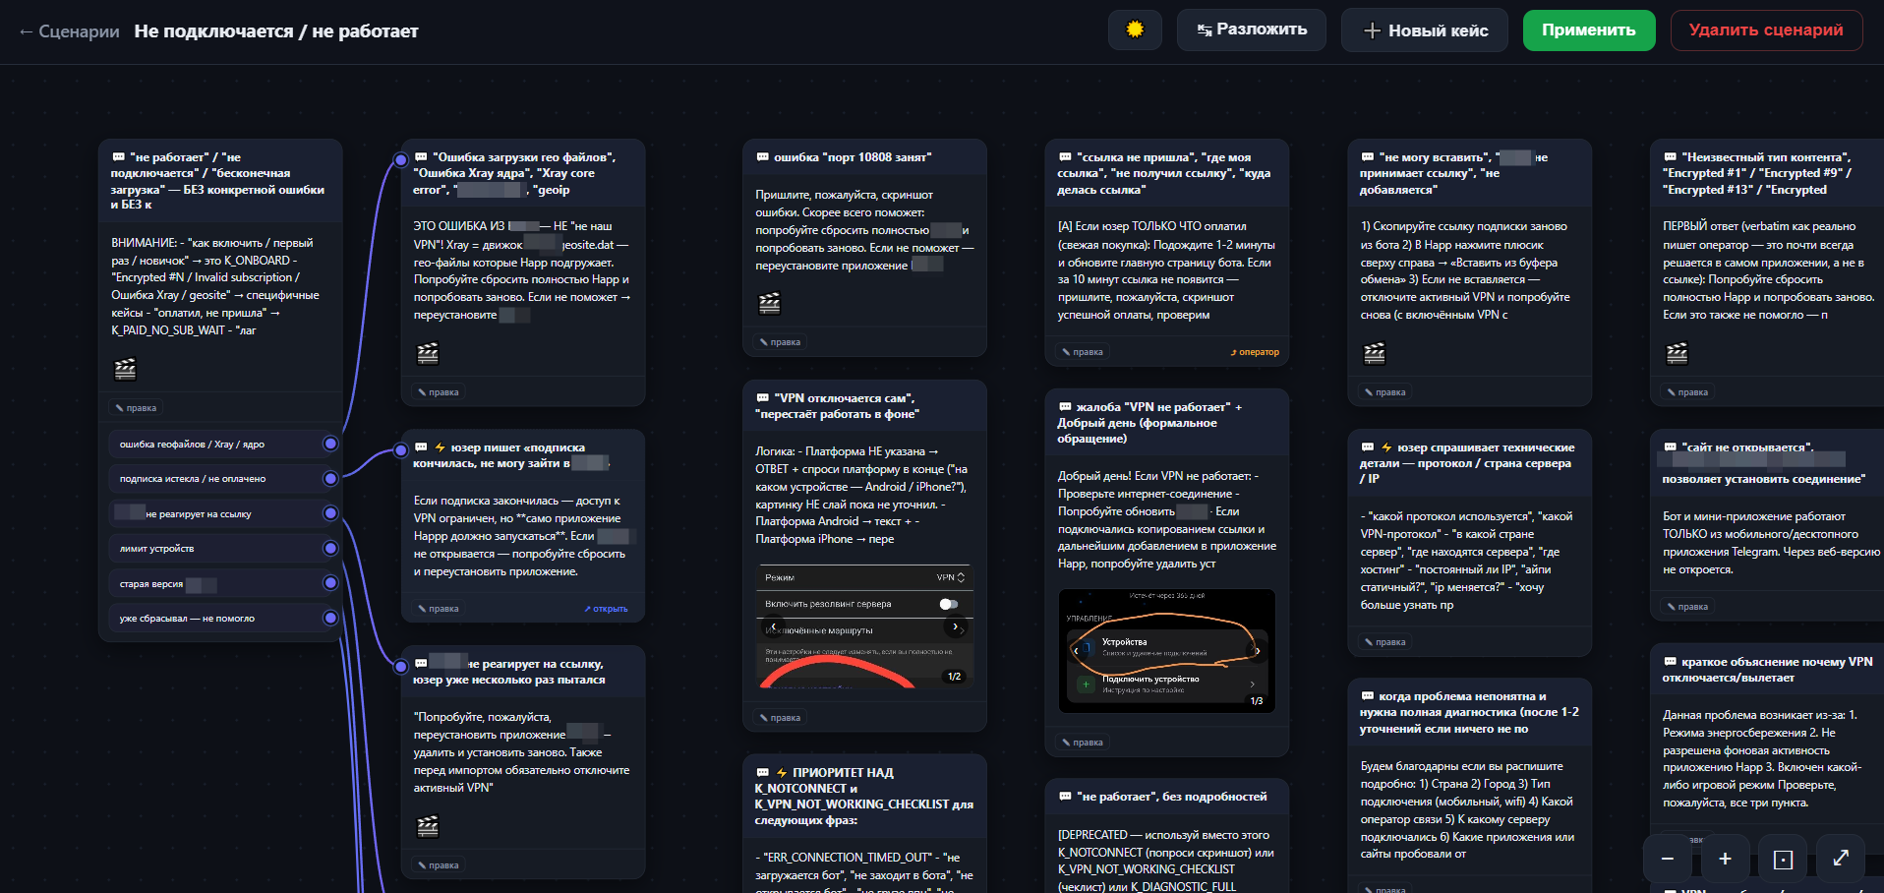
Task: Open clapperboard media in "не могу вставить" card
Action: pyautogui.click(x=1375, y=353)
